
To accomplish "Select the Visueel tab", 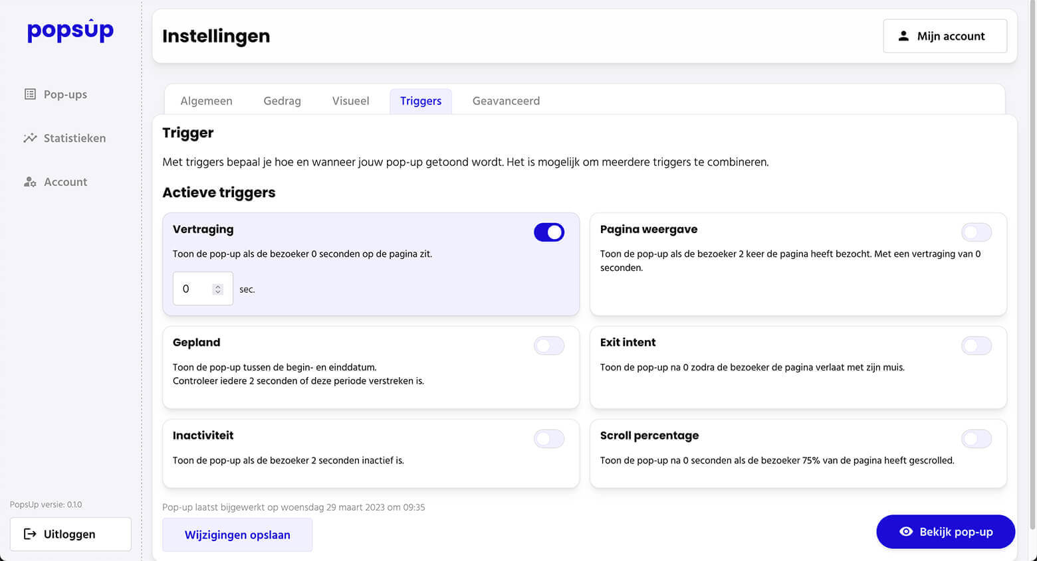I will pyautogui.click(x=350, y=101).
